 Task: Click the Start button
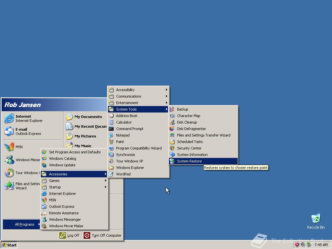click(9, 245)
